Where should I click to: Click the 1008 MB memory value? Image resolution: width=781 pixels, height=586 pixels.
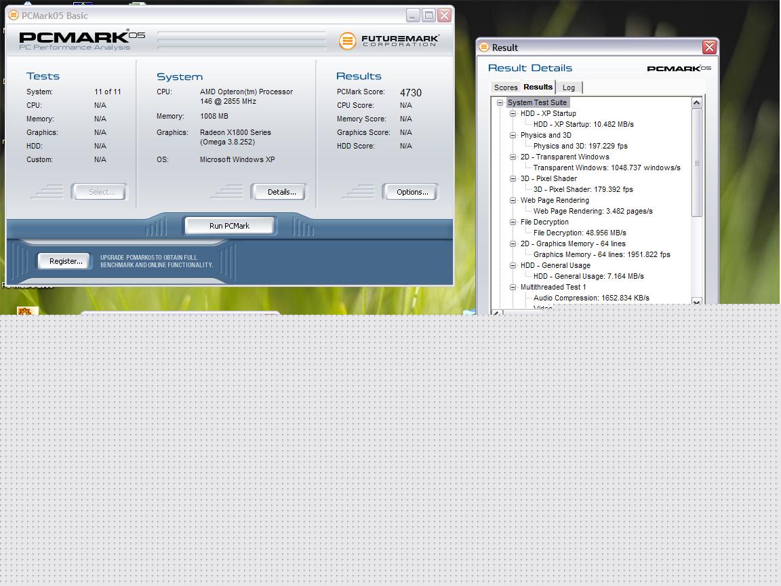tap(214, 116)
